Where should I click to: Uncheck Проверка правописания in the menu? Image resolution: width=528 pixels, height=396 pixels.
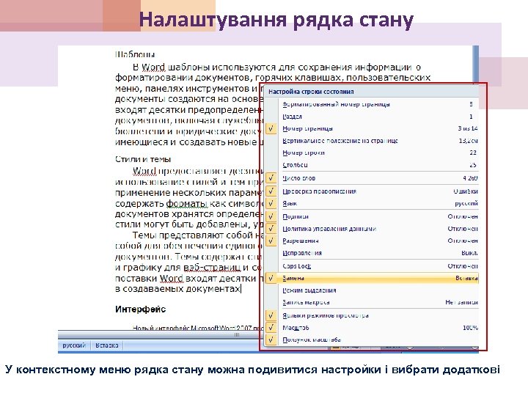click(x=372, y=191)
